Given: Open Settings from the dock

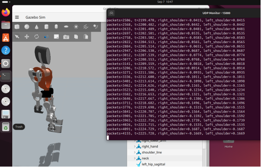Looking at the screenshot, I should [6, 64].
